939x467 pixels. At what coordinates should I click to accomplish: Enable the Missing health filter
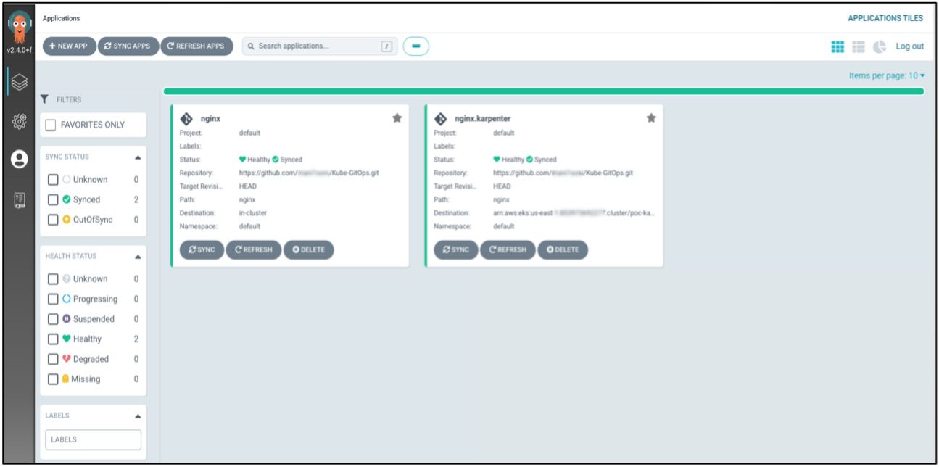pyautogui.click(x=53, y=379)
